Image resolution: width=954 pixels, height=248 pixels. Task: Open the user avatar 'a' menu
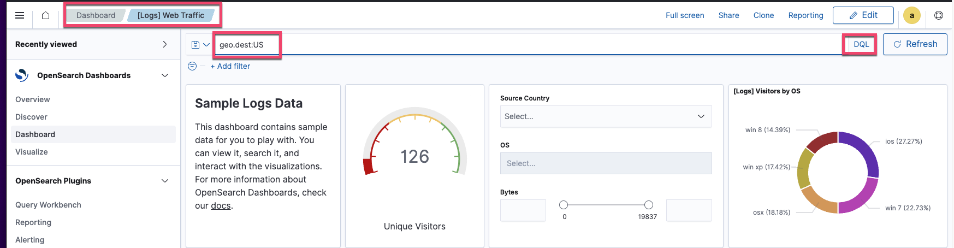(x=912, y=15)
